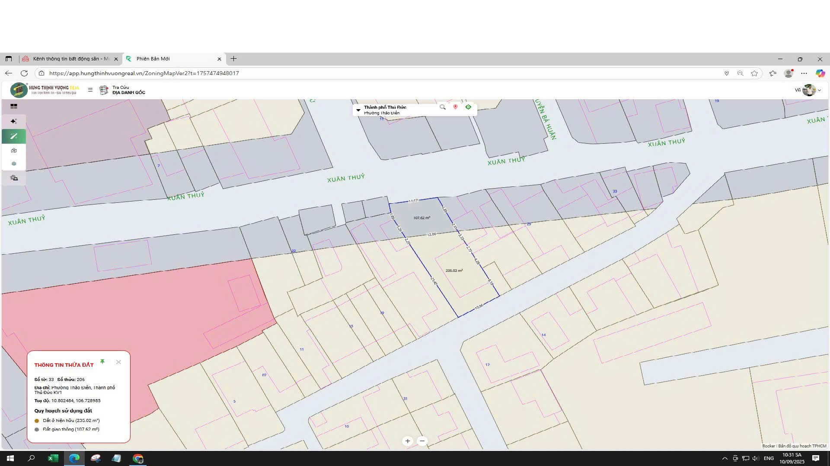Select the sparkle AI tool in sidebar
The image size is (830, 466).
14,121
